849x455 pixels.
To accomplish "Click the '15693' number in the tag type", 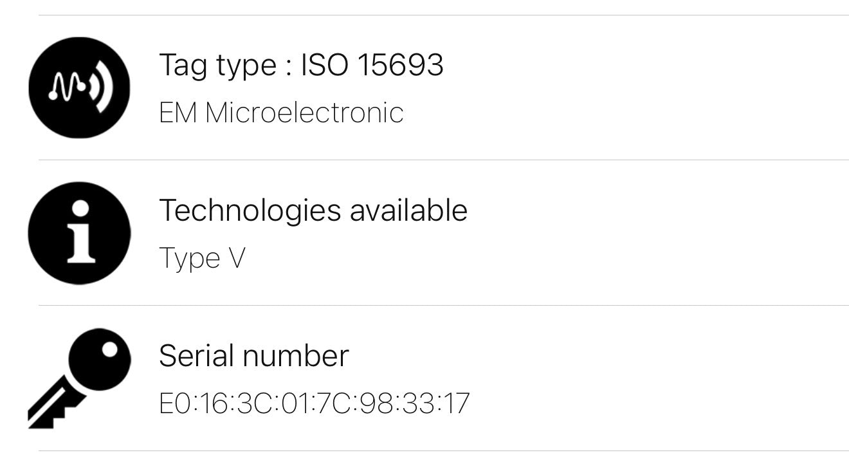I will [x=399, y=65].
